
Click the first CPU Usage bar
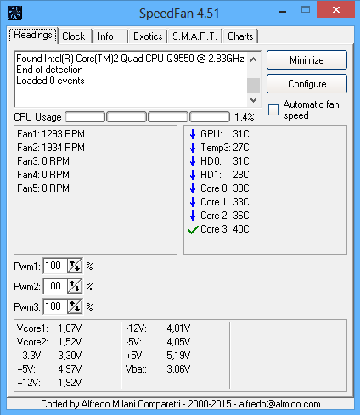[x=85, y=117]
